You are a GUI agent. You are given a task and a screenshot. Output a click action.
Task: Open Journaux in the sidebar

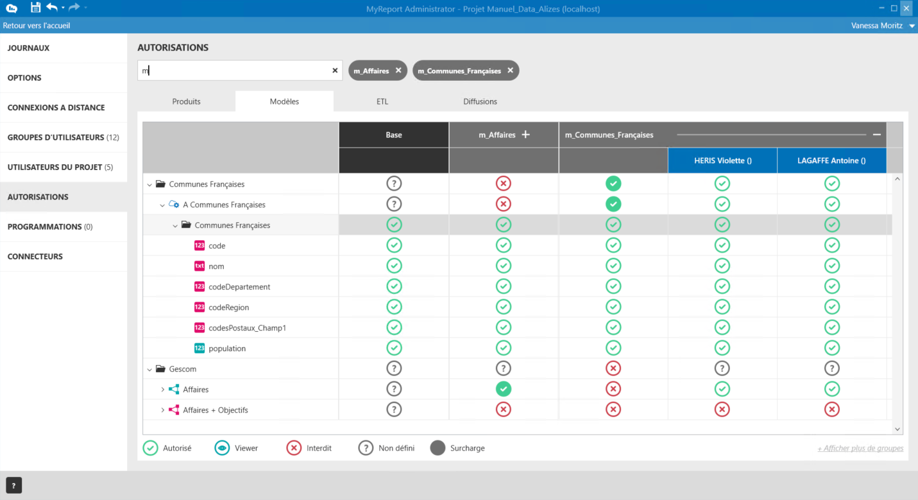[64, 48]
